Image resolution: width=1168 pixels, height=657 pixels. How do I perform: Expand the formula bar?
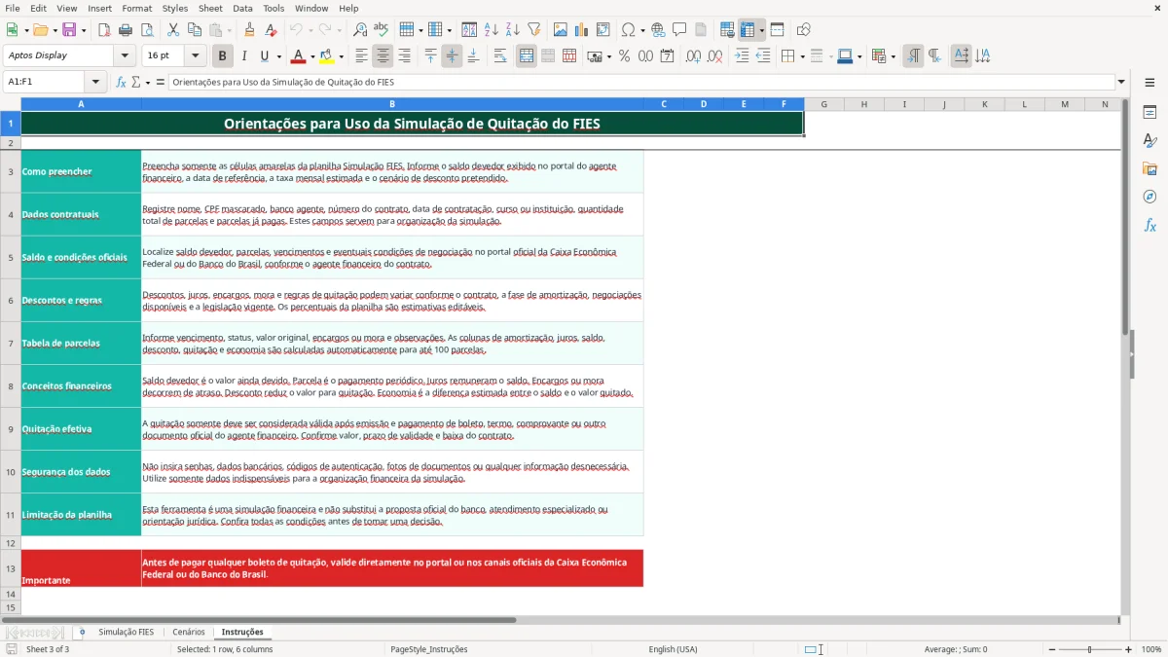pyautogui.click(x=1121, y=83)
